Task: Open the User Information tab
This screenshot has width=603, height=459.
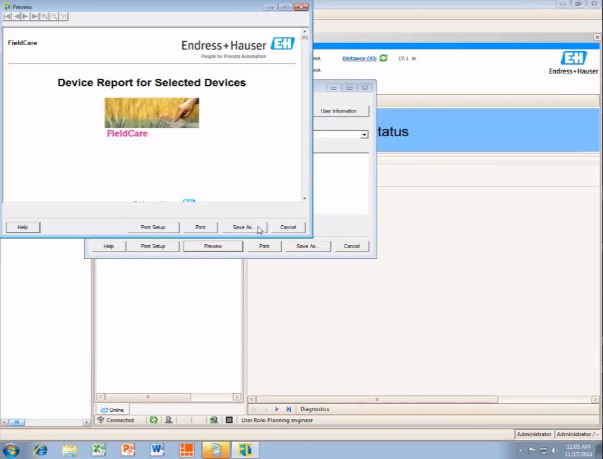Action: pos(339,111)
